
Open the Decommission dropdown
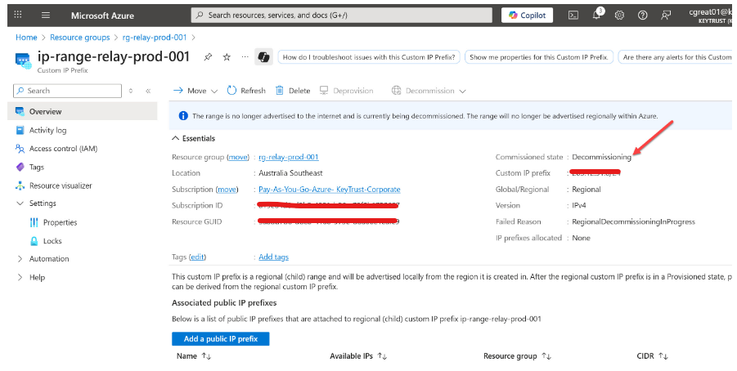428,91
